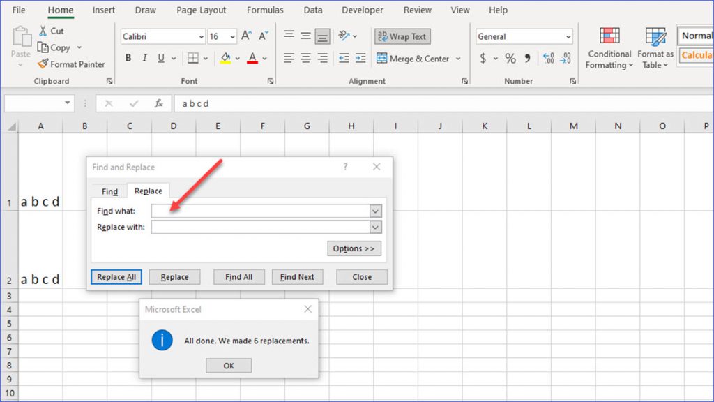
Task: Click the Percent Style icon
Action: click(x=511, y=58)
